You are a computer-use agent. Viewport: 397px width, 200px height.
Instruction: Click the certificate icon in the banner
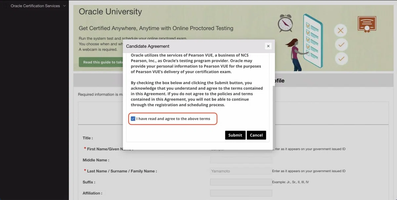click(x=367, y=24)
